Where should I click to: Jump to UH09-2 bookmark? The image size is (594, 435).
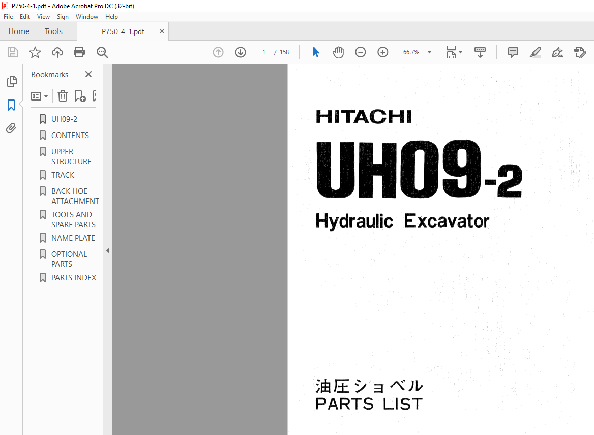pyautogui.click(x=64, y=119)
